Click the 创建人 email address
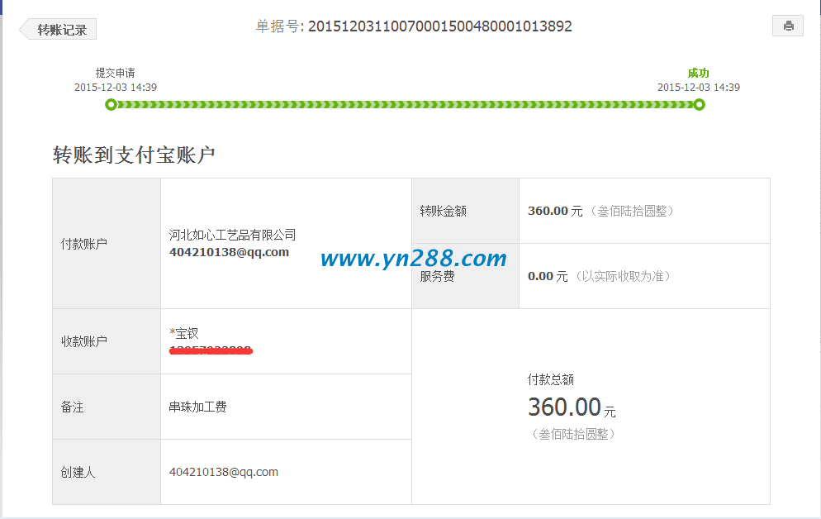The image size is (821, 519). click(224, 471)
